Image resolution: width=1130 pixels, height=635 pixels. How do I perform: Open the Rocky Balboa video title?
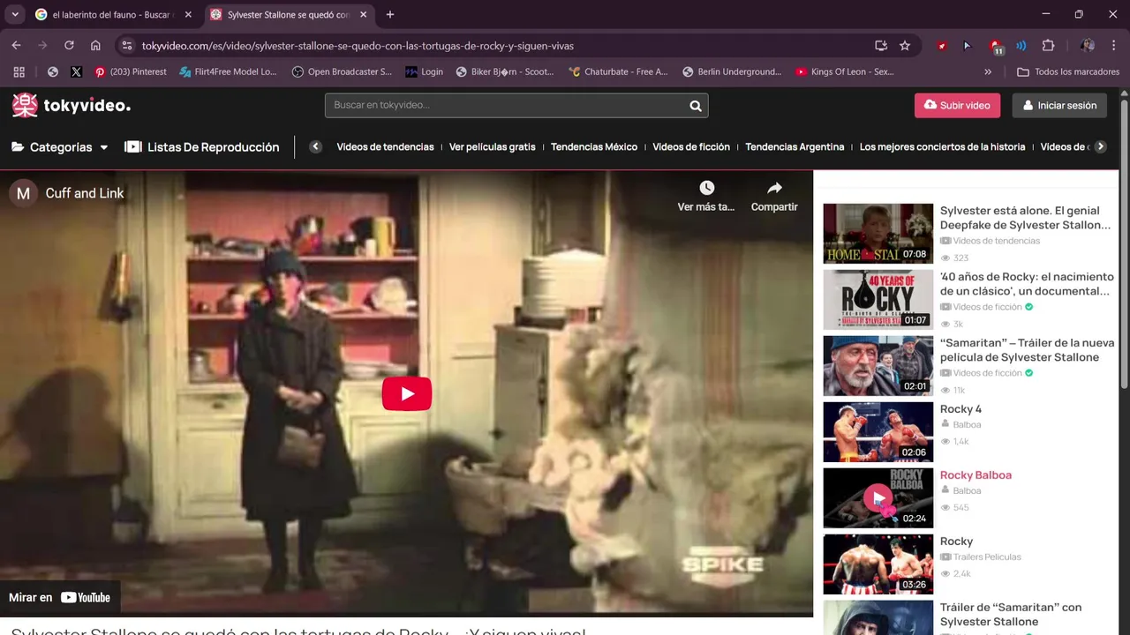(x=976, y=475)
